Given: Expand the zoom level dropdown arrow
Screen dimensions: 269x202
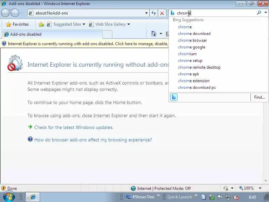Looking at the screenshot, I should (260, 188).
